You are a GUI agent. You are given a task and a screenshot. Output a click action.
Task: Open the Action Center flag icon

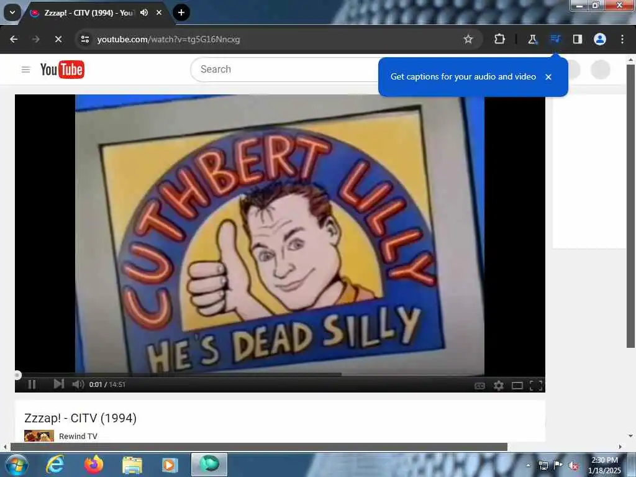pos(558,465)
